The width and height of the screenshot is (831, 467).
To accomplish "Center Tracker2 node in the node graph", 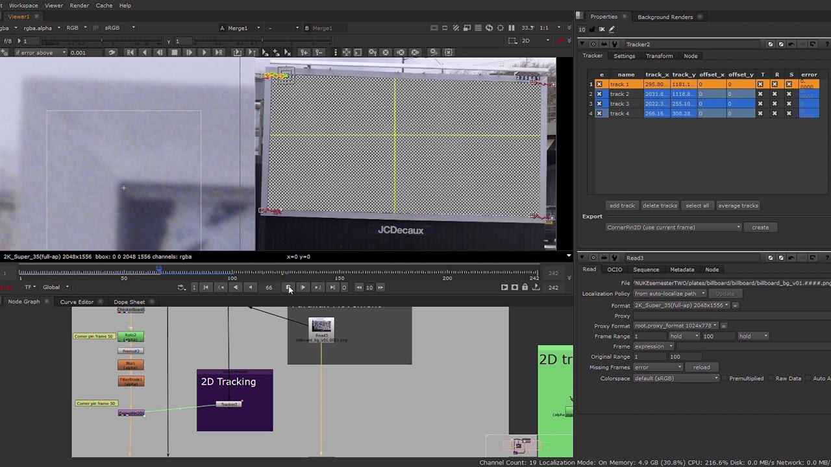I will click(x=593, y=44).
